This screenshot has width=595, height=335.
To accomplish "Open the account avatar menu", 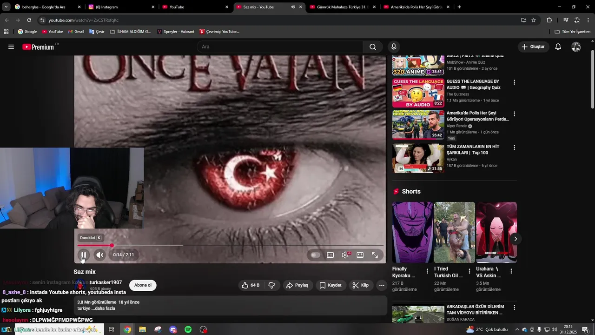I will [576, 47].
